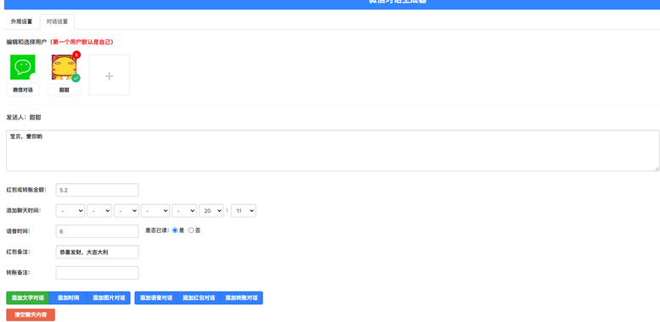Click the empty 转账备注 input field
660x322 pixels.
97,273
